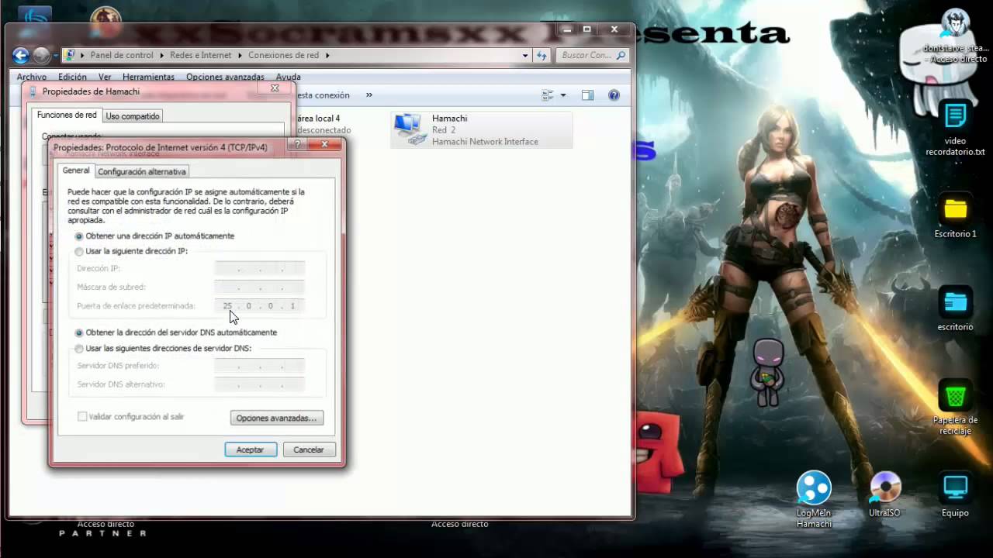Click the search magnifier icon

621,55
